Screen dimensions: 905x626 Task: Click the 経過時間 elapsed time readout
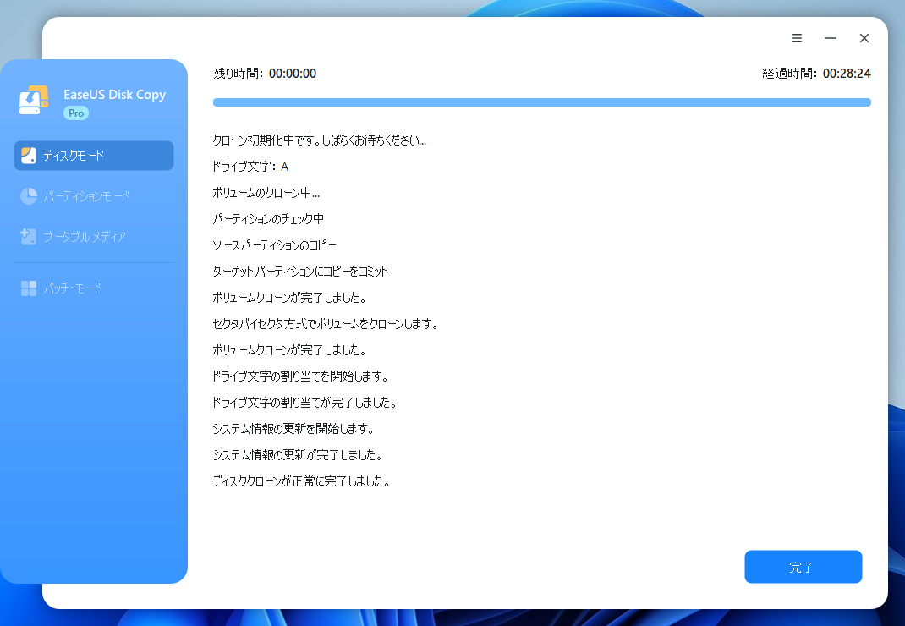click(x=816, y=74)
